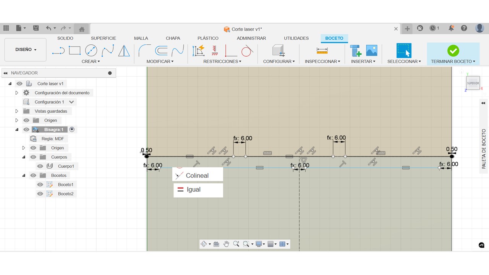Activate the Bisagra:1 component radio button

(72, 129)
